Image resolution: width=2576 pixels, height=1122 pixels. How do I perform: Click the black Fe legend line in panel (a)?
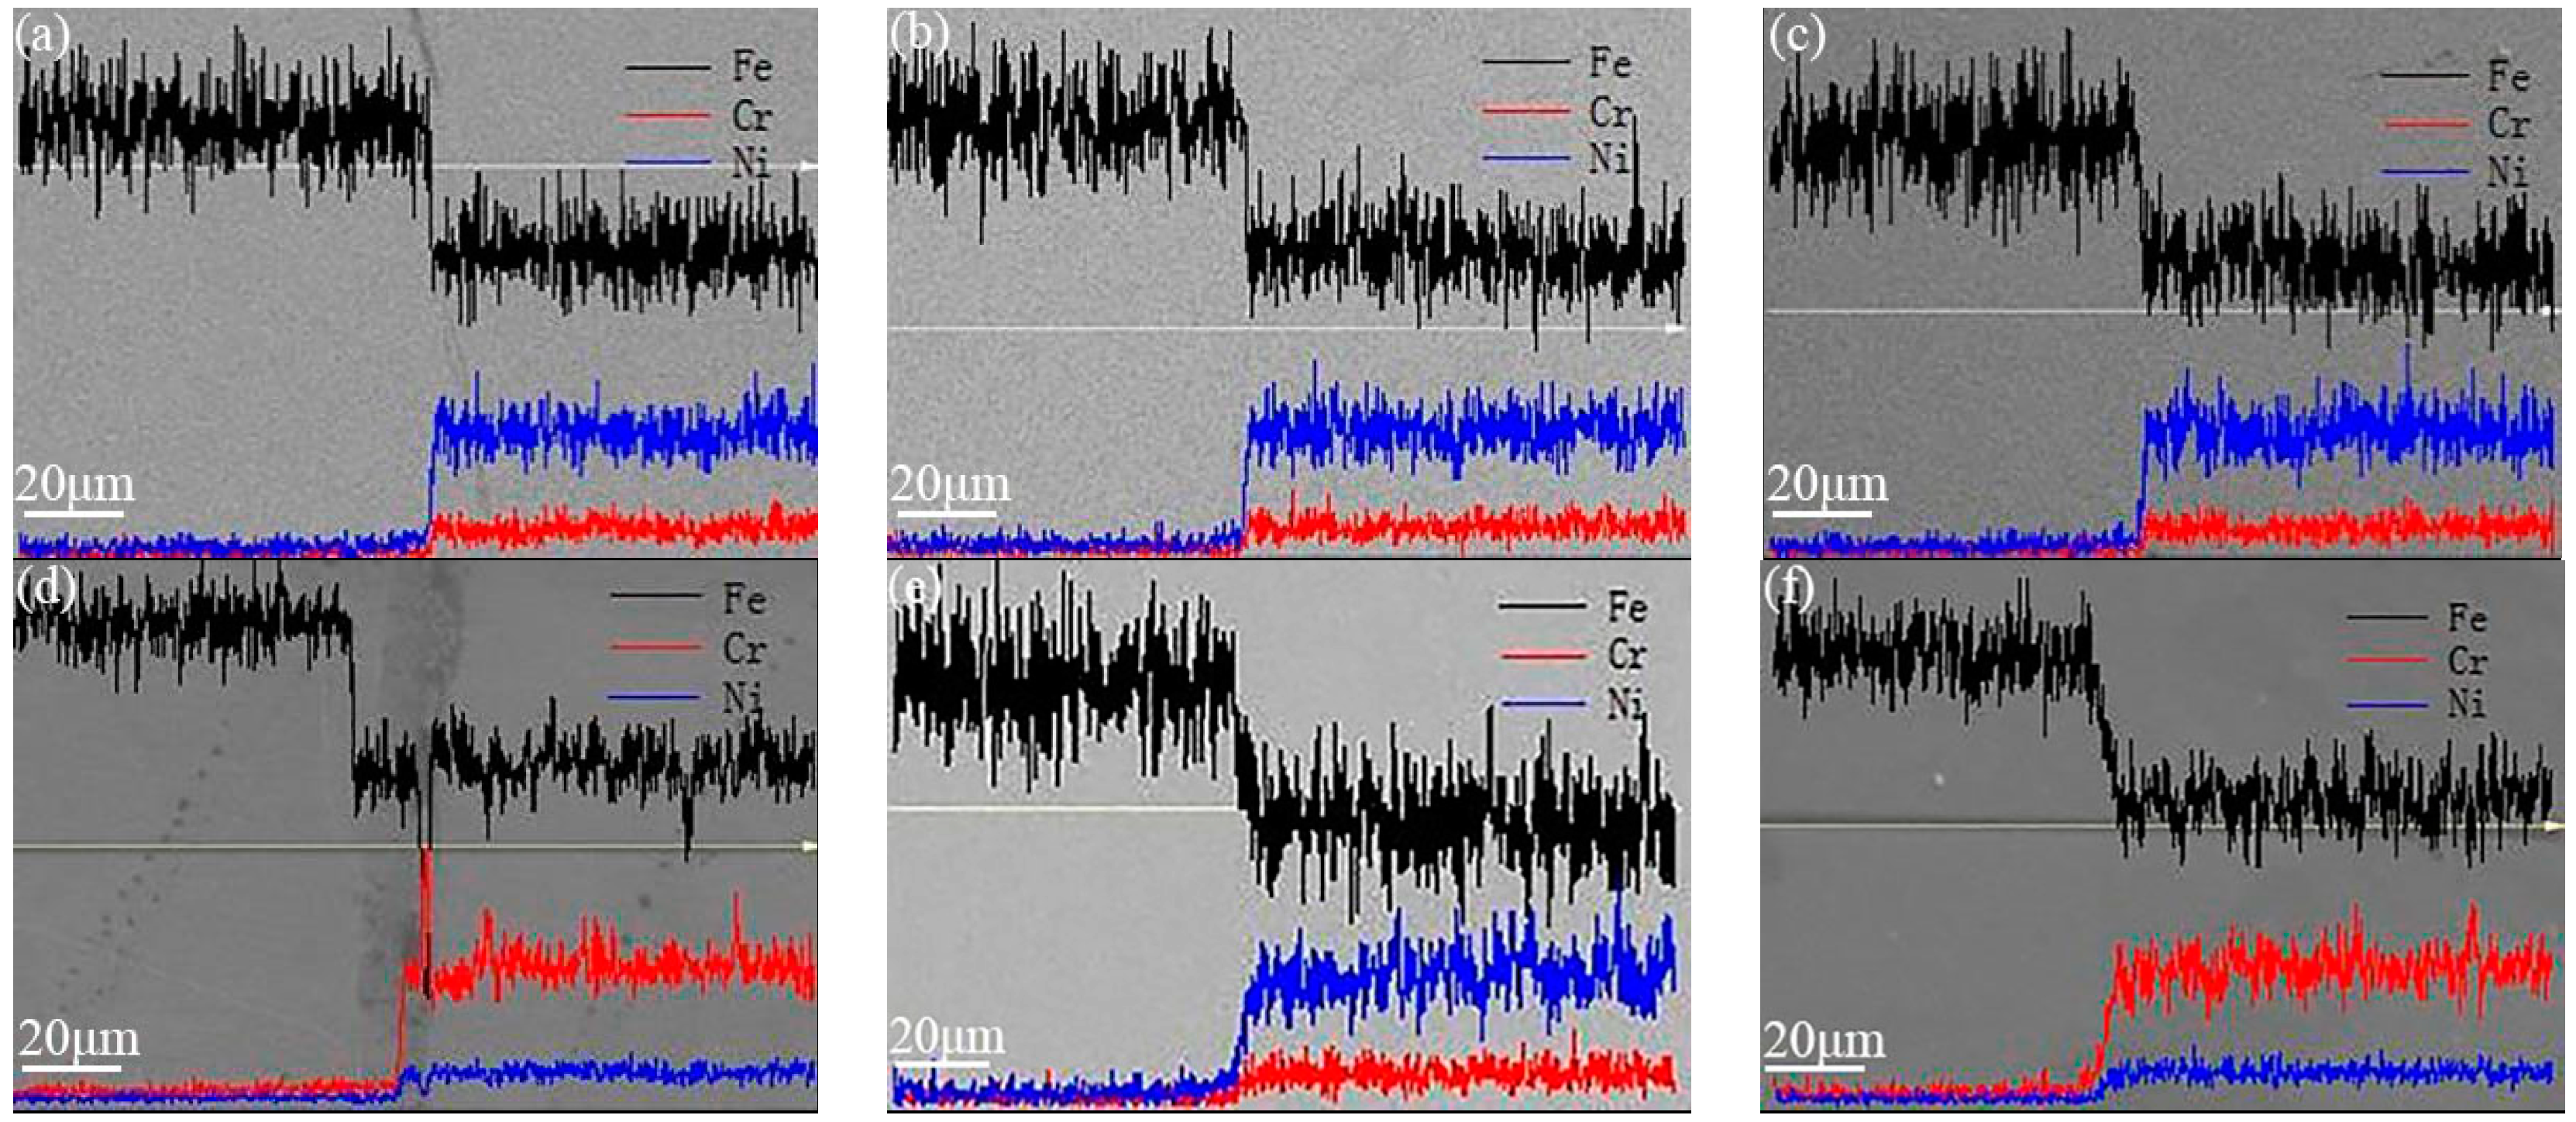pos(667,68)
